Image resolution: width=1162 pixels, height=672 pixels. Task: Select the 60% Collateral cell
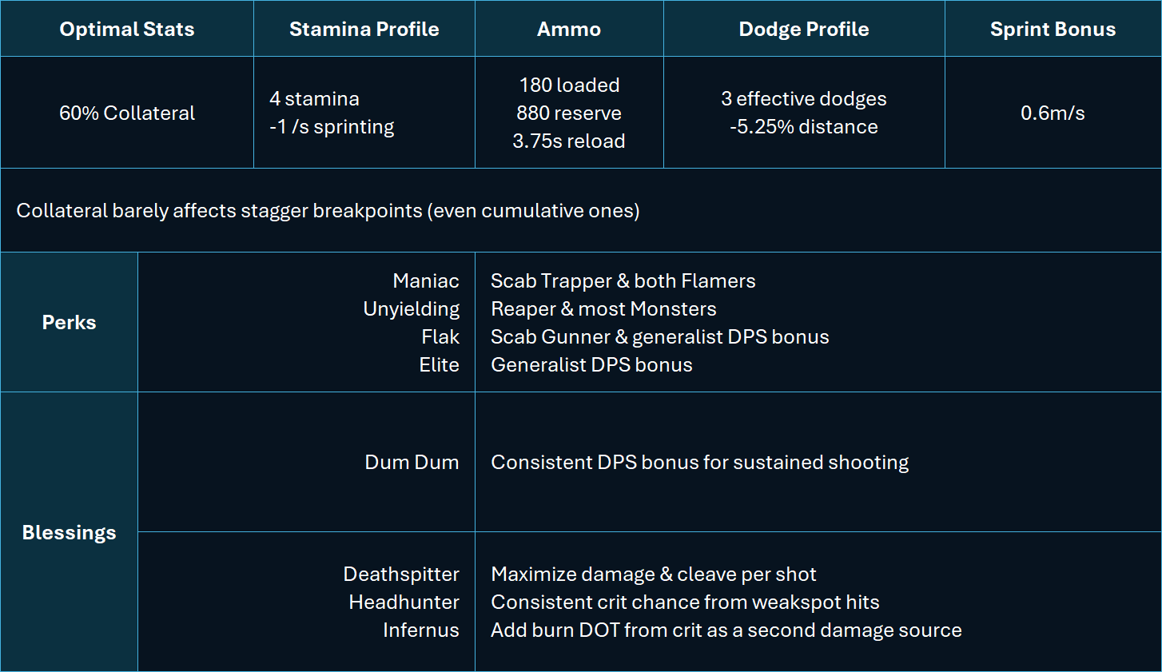click(127, 113)
